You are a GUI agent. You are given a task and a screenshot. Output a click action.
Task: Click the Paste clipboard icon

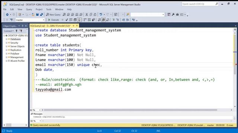tap(95, 14)
